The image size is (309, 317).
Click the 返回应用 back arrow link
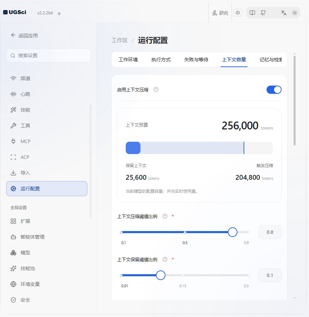(24, 36)
